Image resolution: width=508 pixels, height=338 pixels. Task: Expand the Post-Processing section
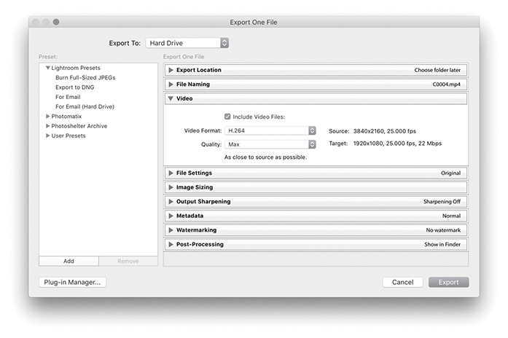171,245
